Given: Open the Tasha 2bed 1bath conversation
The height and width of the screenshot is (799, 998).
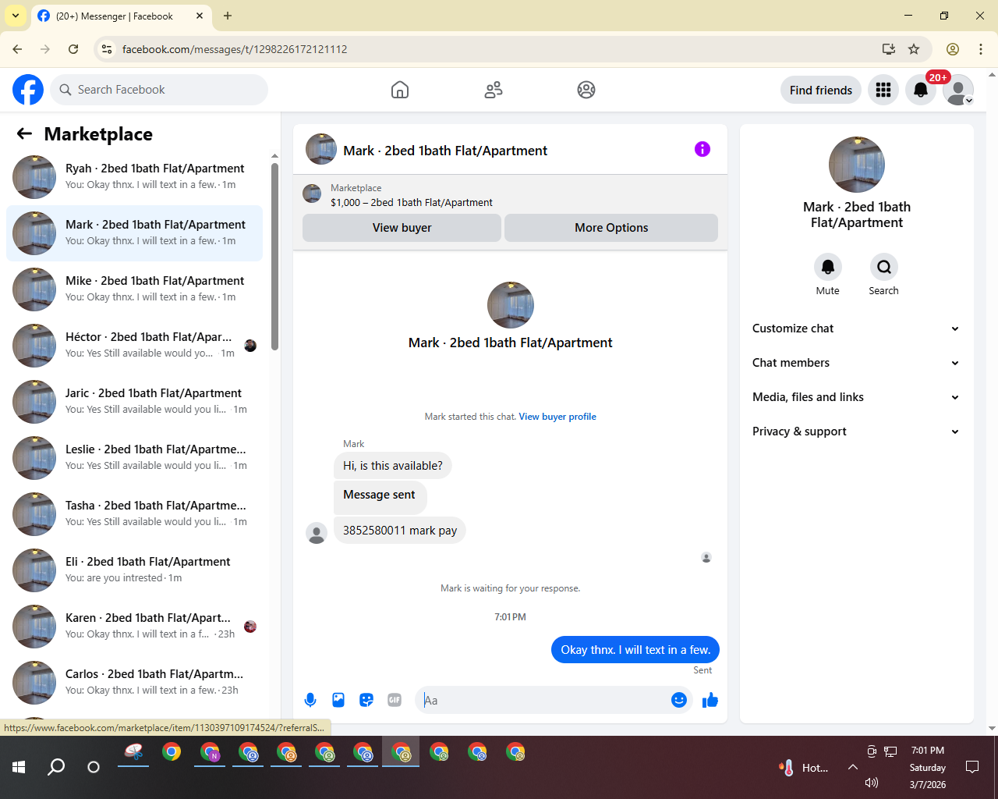Looking at the screenshot, I should [134, 514].
